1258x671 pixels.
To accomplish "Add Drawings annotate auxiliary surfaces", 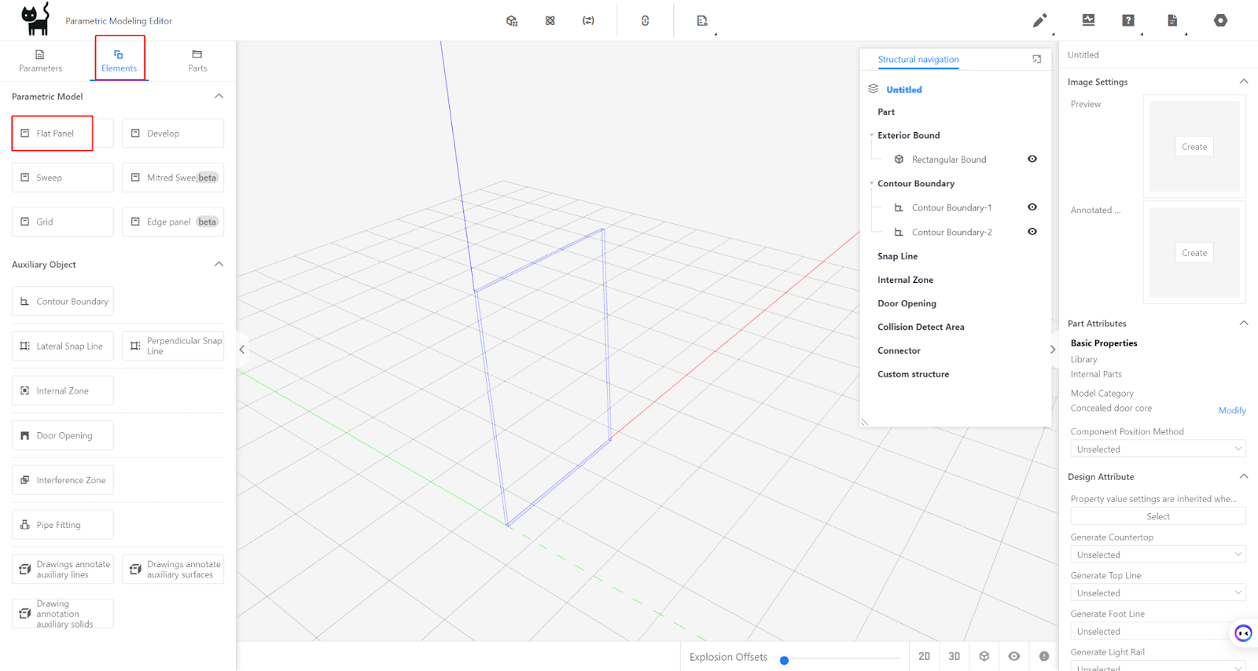I will (173, 570).
